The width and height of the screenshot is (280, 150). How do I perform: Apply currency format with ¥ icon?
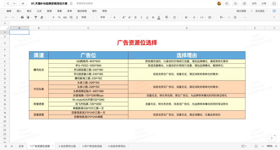click(53, 17)
